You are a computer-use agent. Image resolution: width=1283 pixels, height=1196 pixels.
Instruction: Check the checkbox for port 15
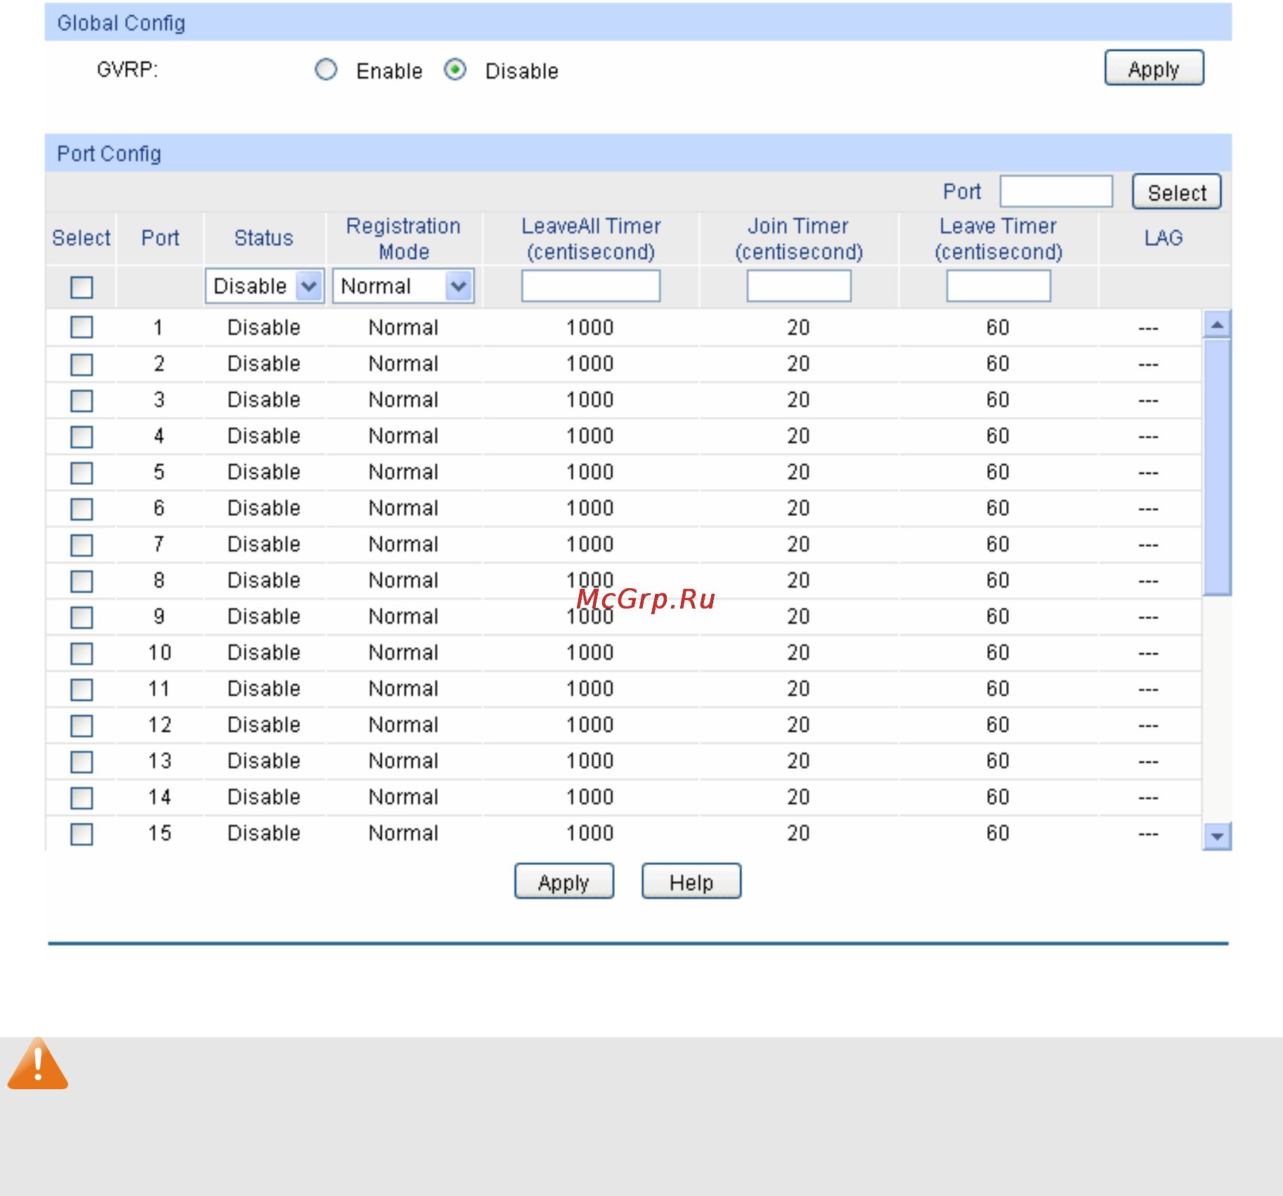click(82, 834)
